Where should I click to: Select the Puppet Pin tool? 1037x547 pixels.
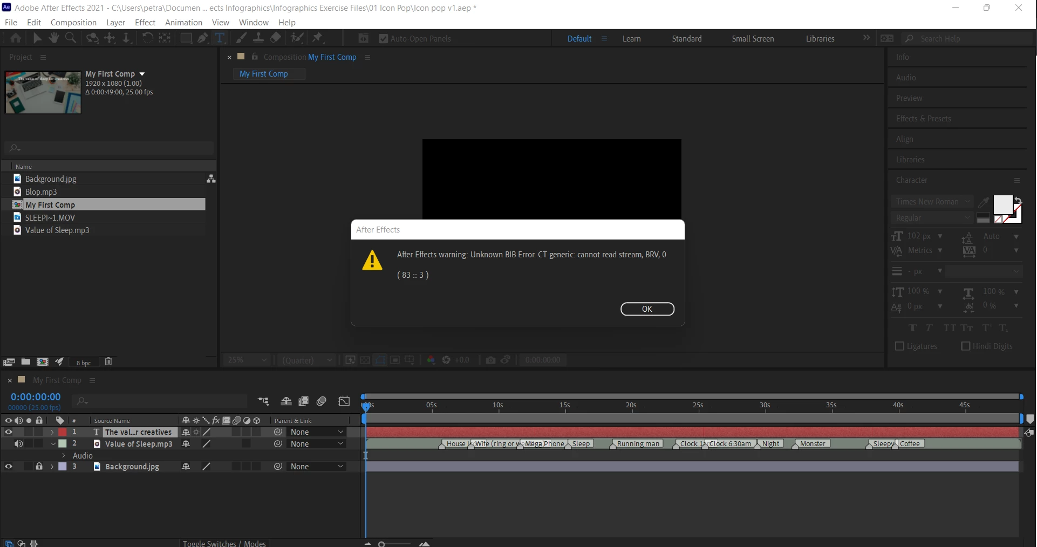click(x=318, y=38)
